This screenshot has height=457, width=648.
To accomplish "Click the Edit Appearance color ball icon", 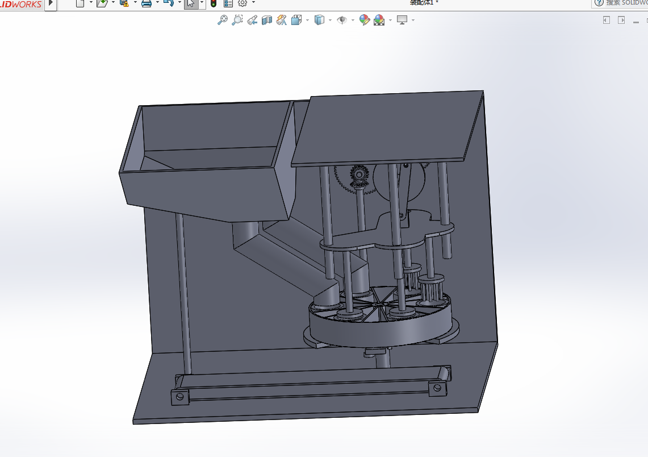I will 365,20.
